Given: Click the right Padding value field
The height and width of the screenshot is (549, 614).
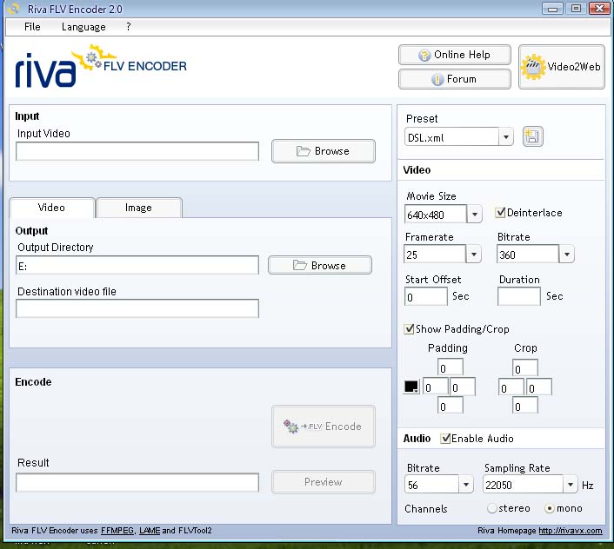Looking at the screenshot, I should click(463, 387).
